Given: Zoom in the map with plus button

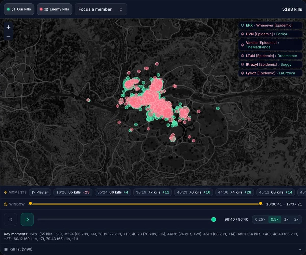Looking at the screenshot, I should click(x=8, y=27).
